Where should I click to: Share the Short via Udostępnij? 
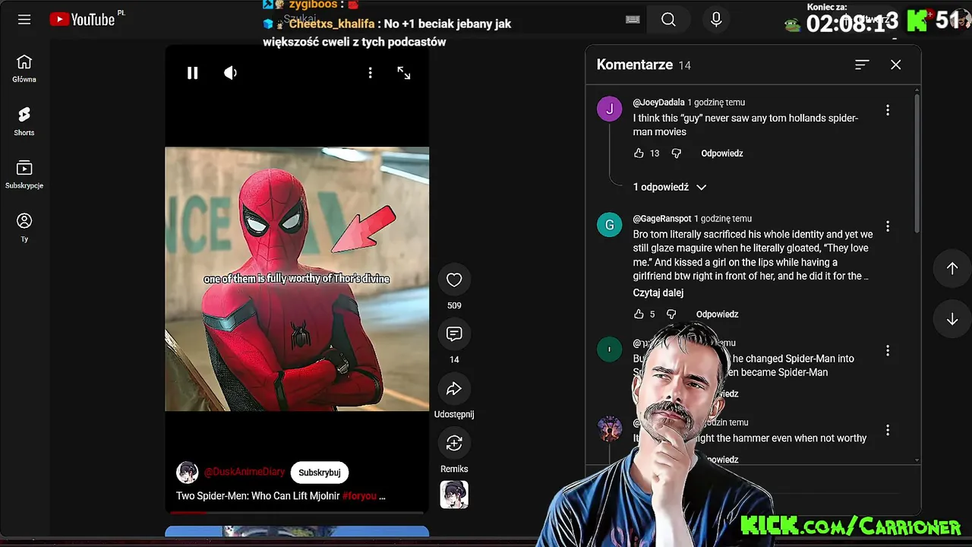[454, 389]
